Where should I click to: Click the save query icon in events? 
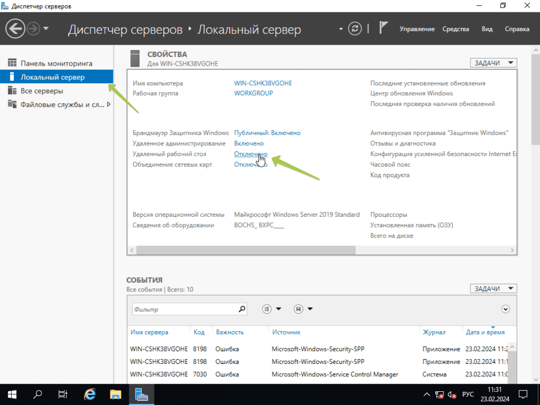[x=298, y=309]
